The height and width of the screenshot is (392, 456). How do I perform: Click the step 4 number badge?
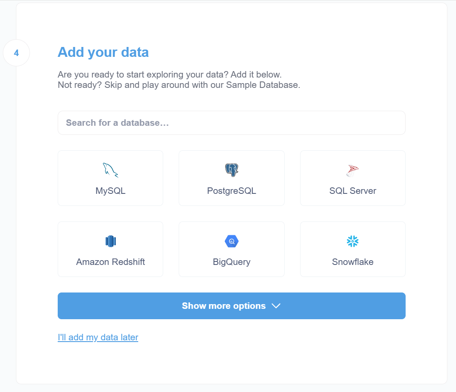pyautogui.click(x=16, y=53)
